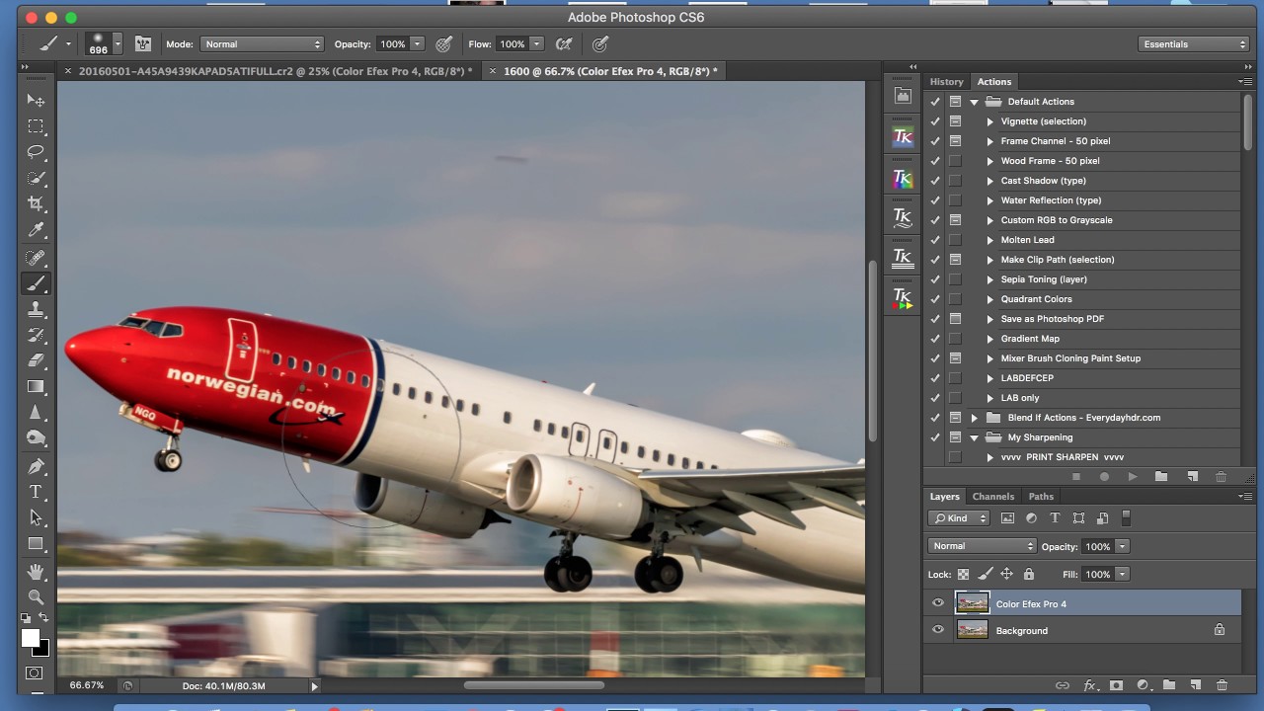Click the zoom percentage field 66.67%
This screenshot has height=711, width=1264.
click(x=87, y=685)
